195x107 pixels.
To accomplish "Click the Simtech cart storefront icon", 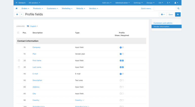I will coord(16,3).
